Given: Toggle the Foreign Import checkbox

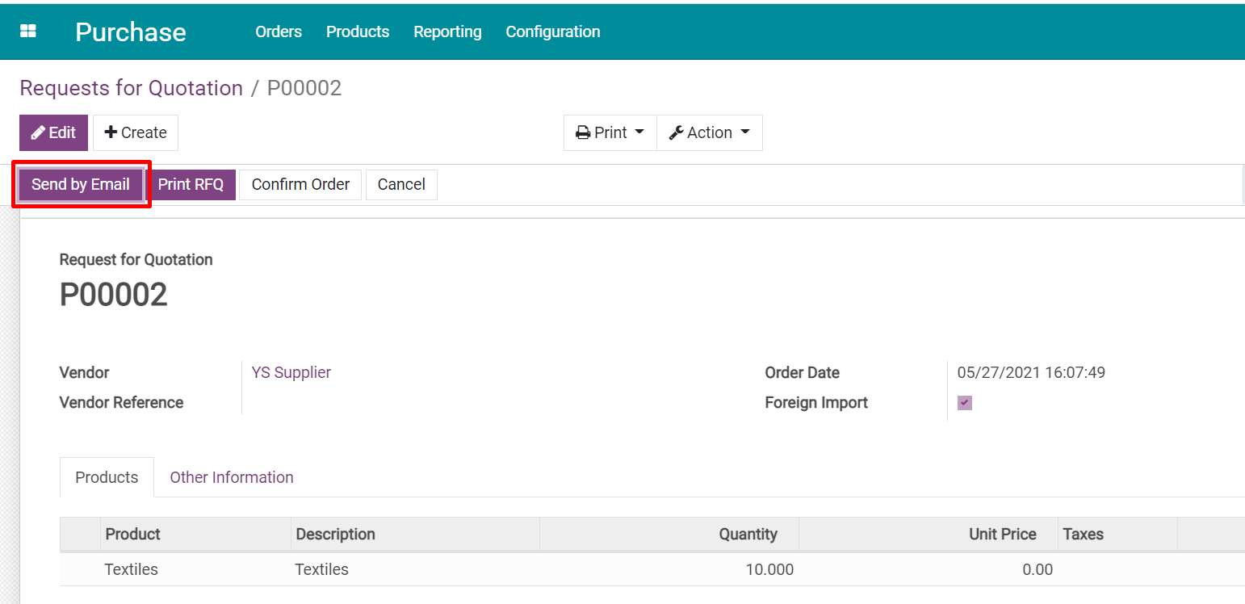Looking at the screenshot, I should tap(965, 403).
